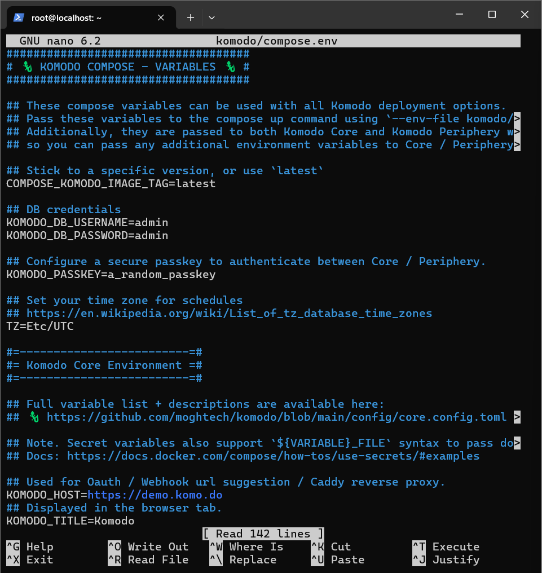Minimize the terminal window
Screen dimensions: 542x573
[x=460, y=14]
